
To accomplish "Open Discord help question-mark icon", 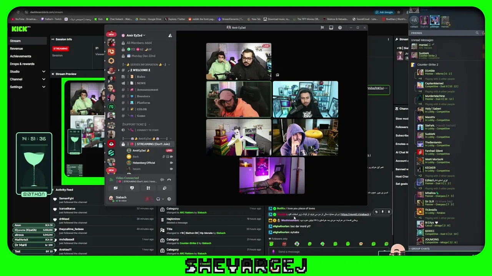I will (x=340, y=28).
